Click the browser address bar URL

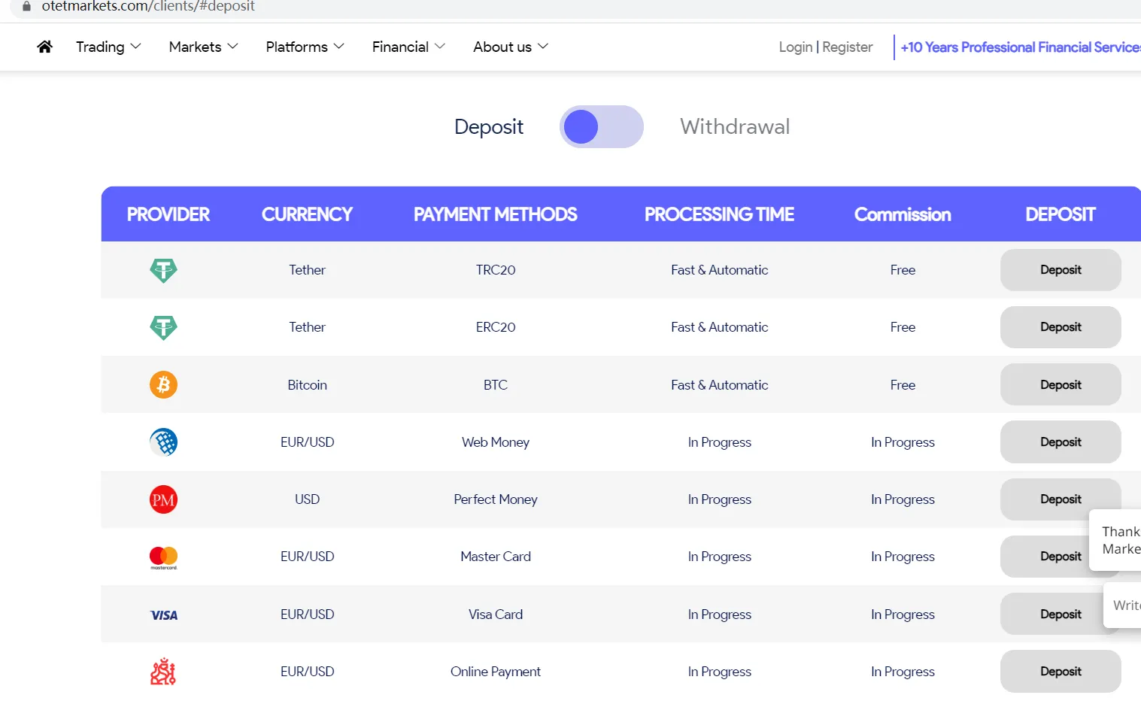point(148,6)
